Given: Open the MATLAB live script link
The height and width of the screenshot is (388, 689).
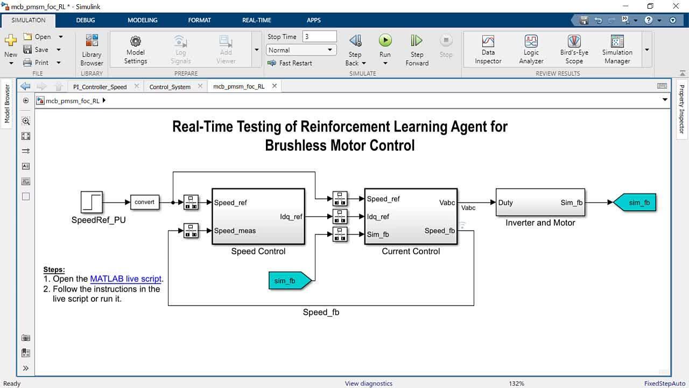Looking at the screenshot, I should click(x=125, y=279).
